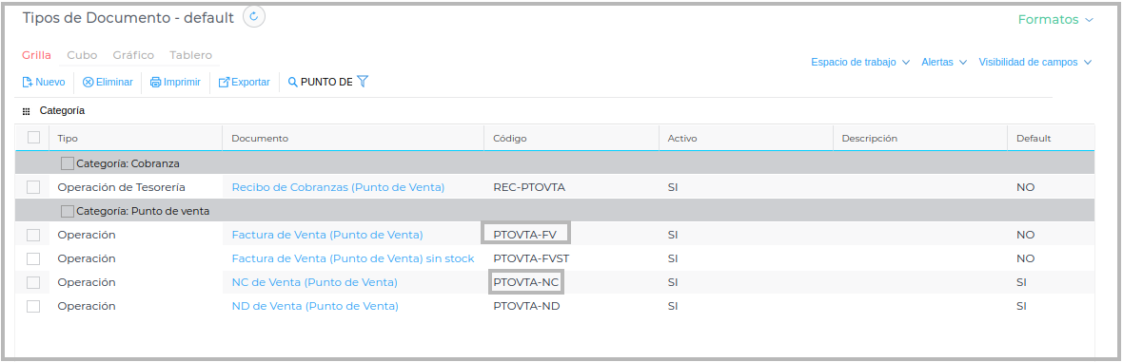Viewport: 1123px width, 362px height.
Task: Open the Espacio de trabajo dropdown
Action: (860, 63)
